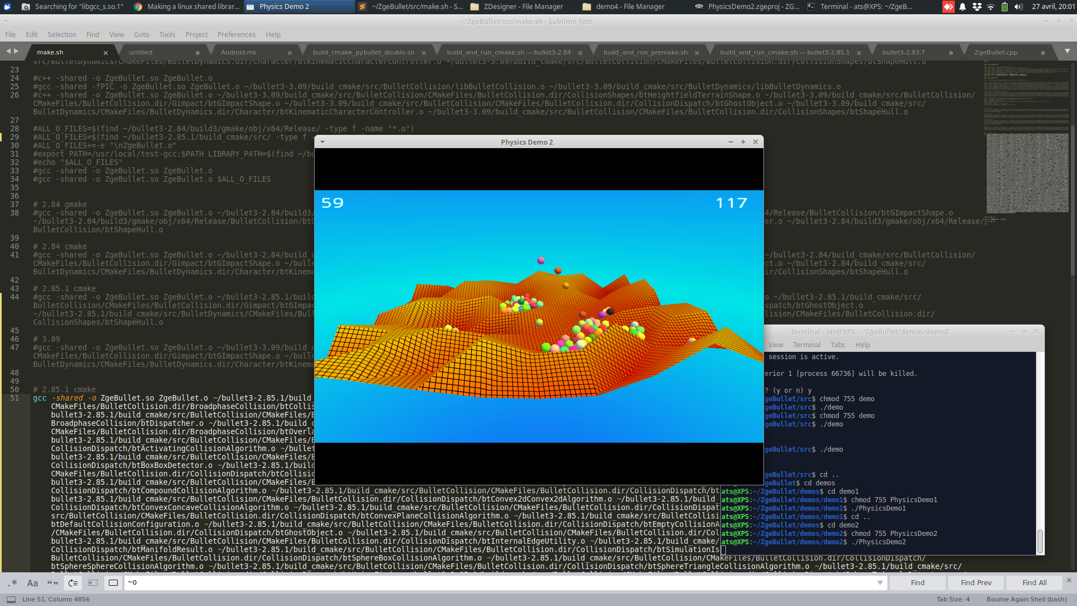Open the Tabs menu in terminal window
The image size is (1077, 606).
(x=837, y=345)
